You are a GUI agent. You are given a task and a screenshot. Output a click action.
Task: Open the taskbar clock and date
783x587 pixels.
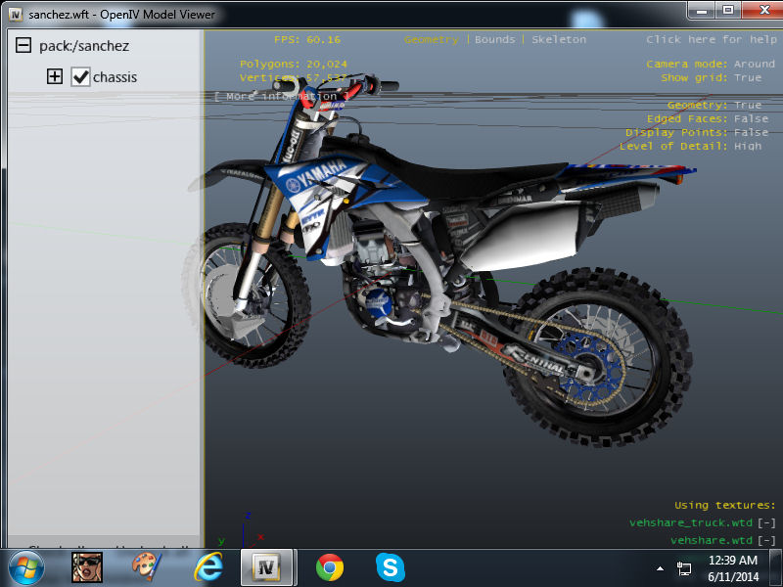pyautogui.click(x=733, y=568)
